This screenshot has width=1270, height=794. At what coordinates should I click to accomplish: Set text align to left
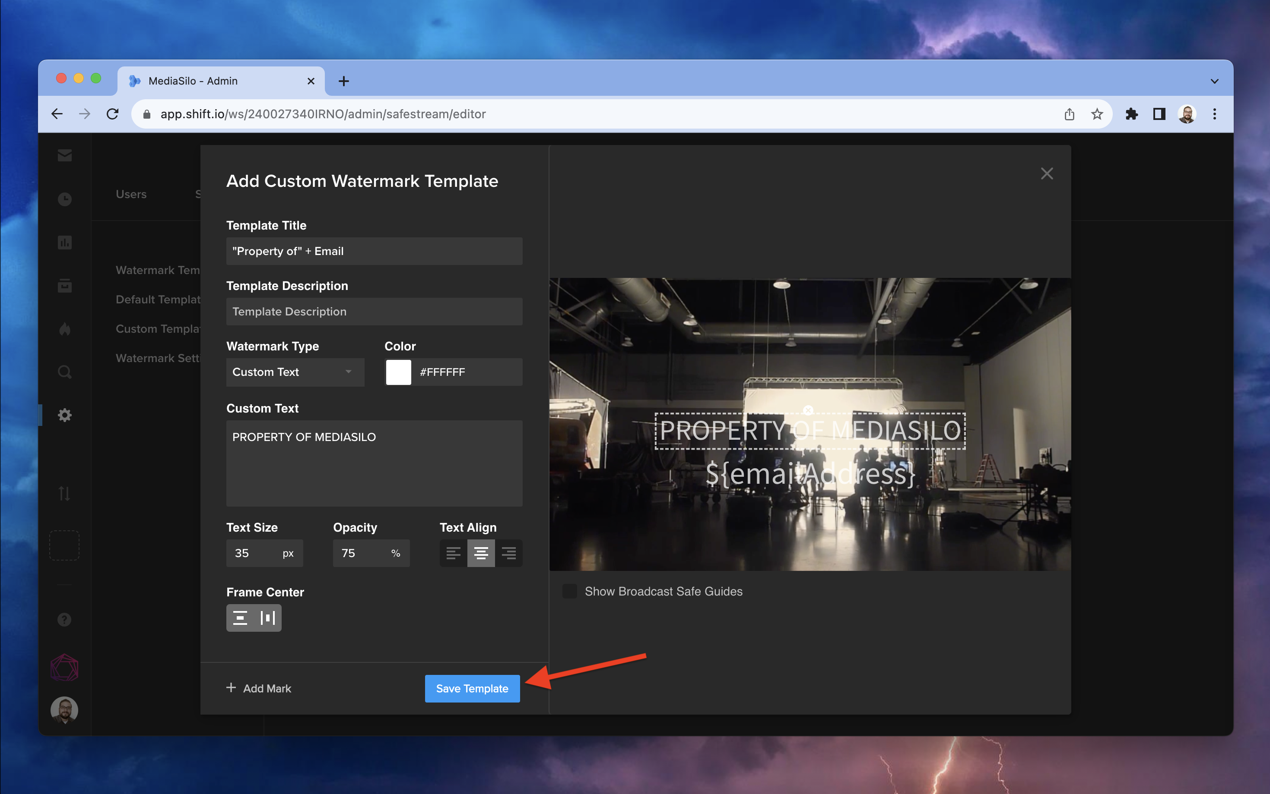point(453,553)
